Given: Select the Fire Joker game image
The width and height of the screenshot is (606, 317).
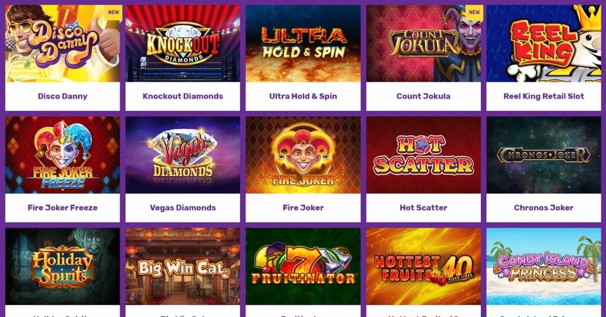Looking at the screenshot, I should coord(303,155).
